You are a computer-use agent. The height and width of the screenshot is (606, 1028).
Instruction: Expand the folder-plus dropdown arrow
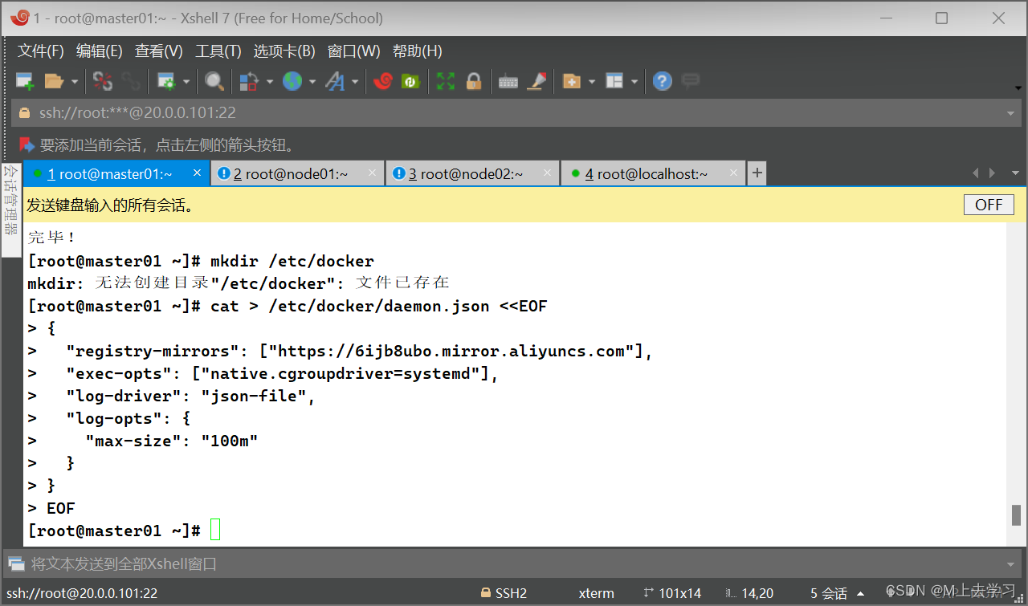tap(592, 81)
